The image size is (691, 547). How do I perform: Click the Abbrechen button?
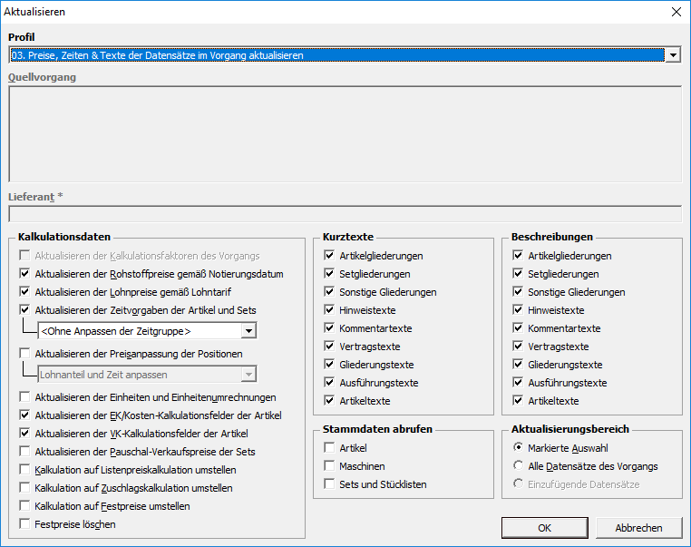[x=638, y=528]
